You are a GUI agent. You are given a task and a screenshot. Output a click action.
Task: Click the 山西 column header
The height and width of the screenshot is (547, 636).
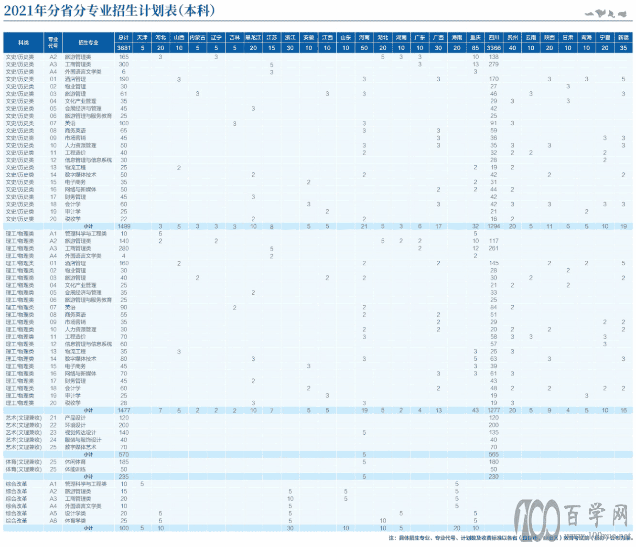(x=179, y=37)
